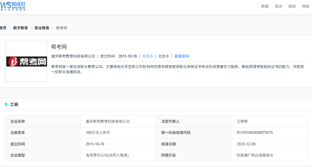This screenshot has width=312, height=167.
Task: Open the 查看官网 link
Action: click(x=181, y=56)
